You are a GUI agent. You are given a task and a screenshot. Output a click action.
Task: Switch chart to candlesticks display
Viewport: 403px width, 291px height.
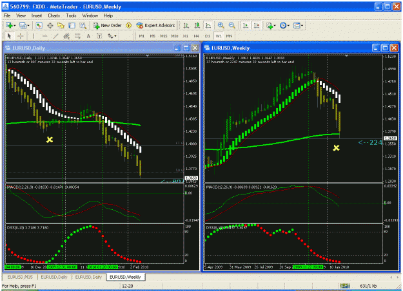197,25
